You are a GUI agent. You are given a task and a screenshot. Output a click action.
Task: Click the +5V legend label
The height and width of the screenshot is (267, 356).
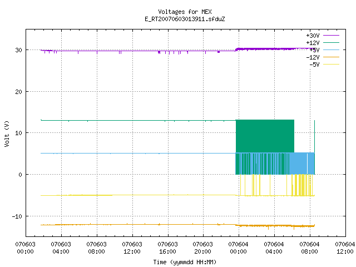[314, 50]
